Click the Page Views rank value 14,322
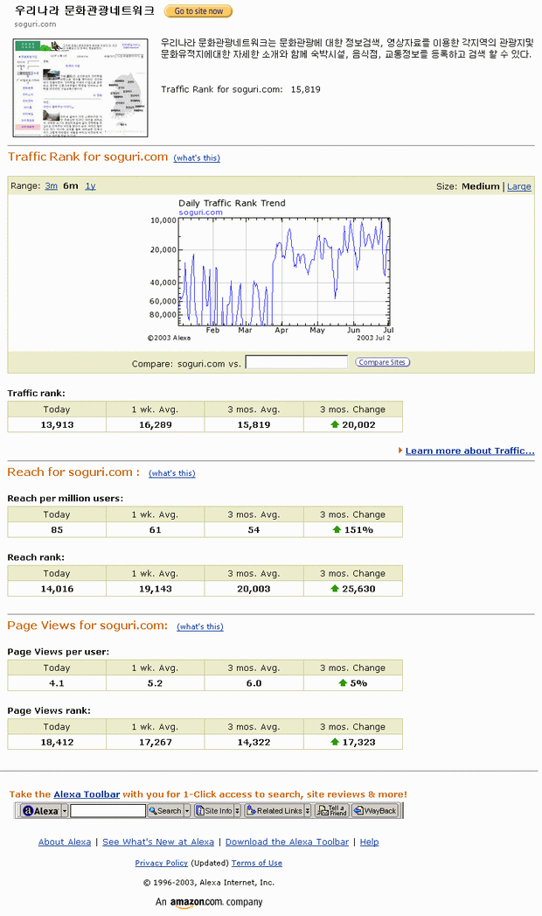The width and height of the screenshot is (542, 916). 254,742
